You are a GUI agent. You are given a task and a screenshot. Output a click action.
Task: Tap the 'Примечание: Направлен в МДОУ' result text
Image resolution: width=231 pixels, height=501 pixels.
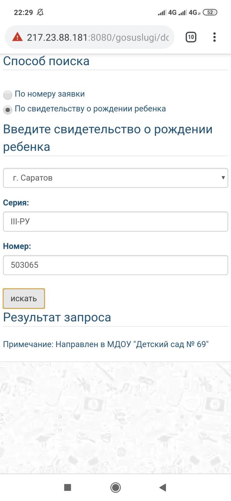click(x=106, y=344)
